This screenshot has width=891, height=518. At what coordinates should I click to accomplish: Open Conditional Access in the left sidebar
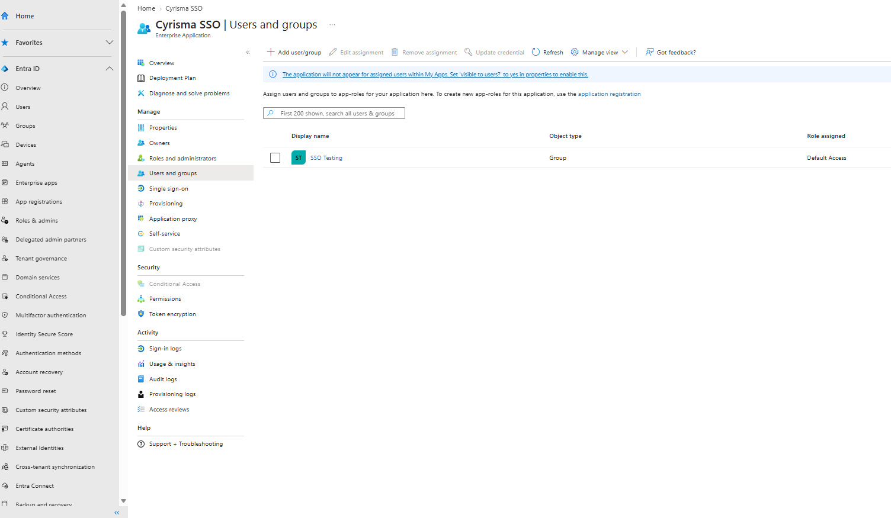41,297
